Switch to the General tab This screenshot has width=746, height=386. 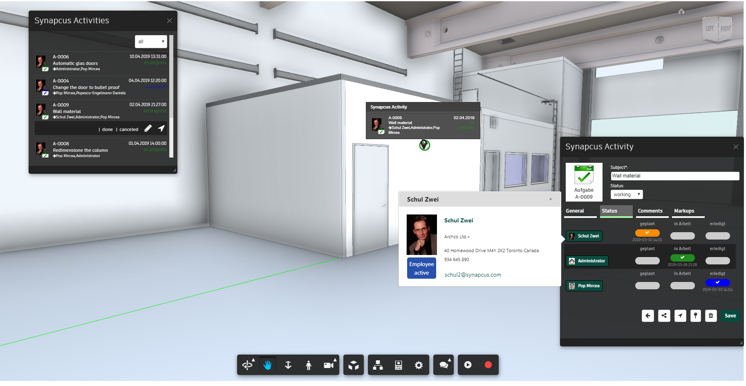click(580, 211)
